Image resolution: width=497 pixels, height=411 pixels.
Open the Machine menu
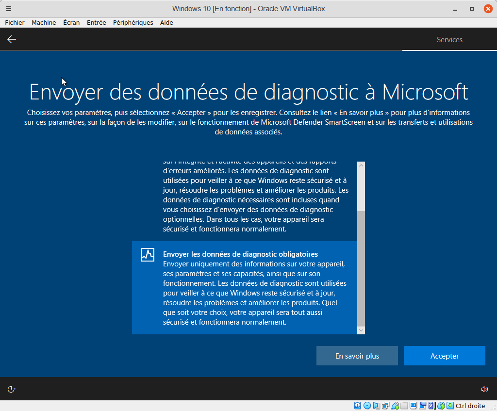coord(44,22)
